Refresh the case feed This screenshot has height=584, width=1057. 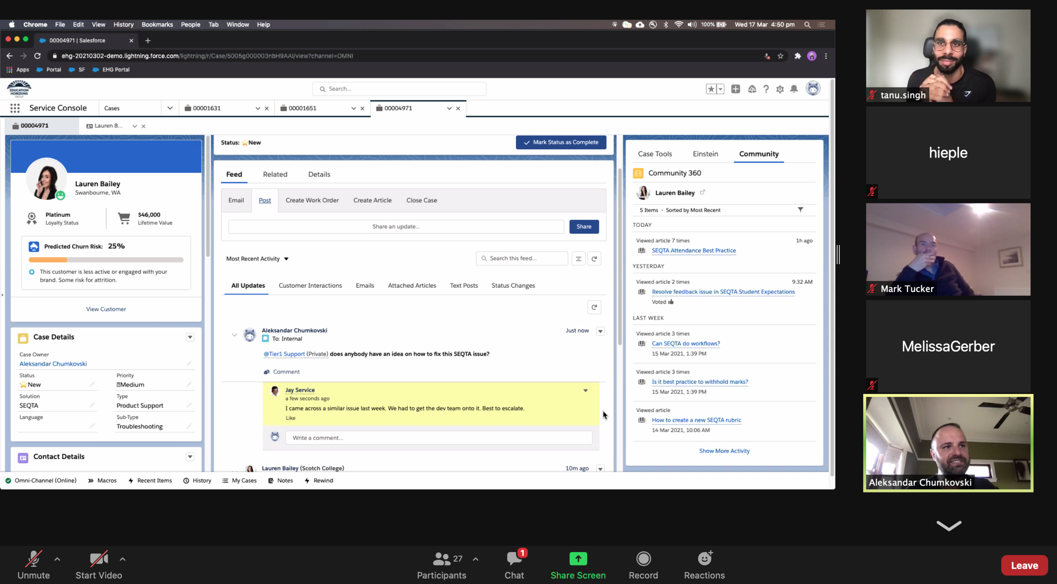click(594, 259)
